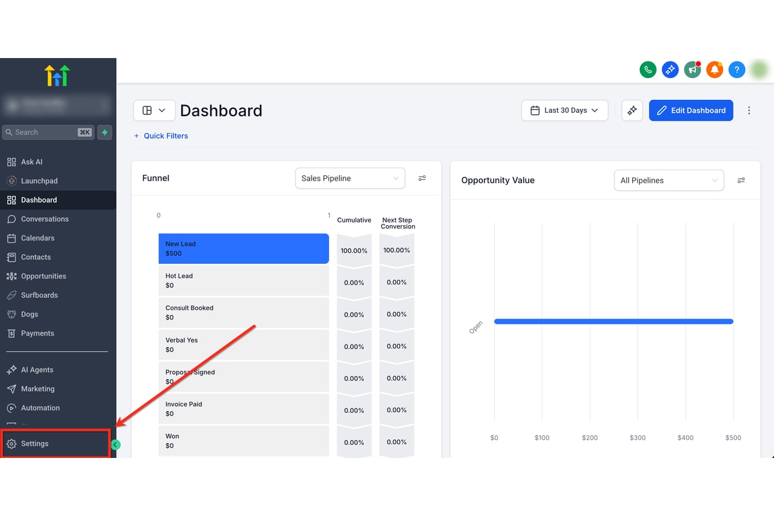Open the Sales Pipeline dropdown
This screenshot has width=774, height=516.
click(x=350, y=178)
